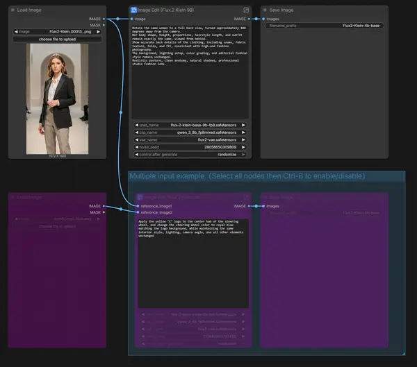The width and height of the screenshot is (417, 367).
Task: Click link midpoint dot leading to reference_image2
Action: (121, 210)
